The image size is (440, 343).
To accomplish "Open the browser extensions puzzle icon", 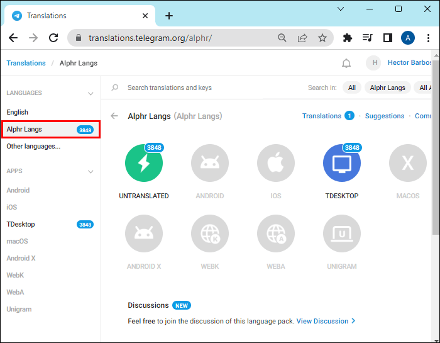I will tap(347, 38).
